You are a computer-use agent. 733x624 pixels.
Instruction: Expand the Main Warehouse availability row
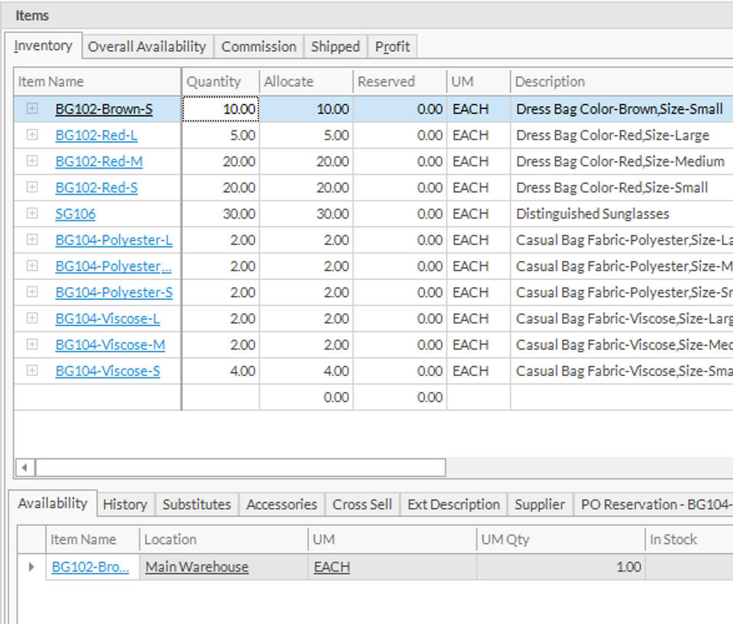[31, 567]
